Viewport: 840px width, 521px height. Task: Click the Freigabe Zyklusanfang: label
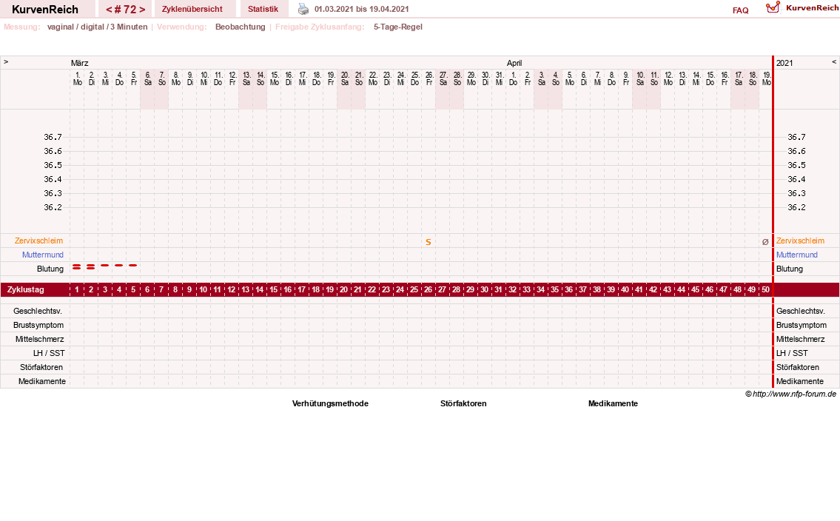coord(320,27)
